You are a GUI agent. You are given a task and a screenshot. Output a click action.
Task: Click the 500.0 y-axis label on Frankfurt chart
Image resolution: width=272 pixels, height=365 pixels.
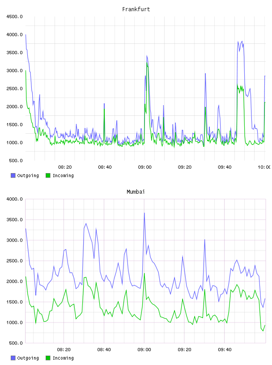coord(16,161)
